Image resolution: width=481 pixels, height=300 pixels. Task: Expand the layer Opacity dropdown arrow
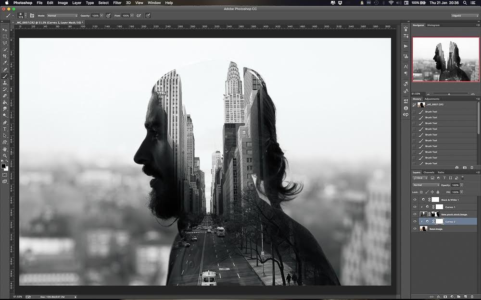462,185
